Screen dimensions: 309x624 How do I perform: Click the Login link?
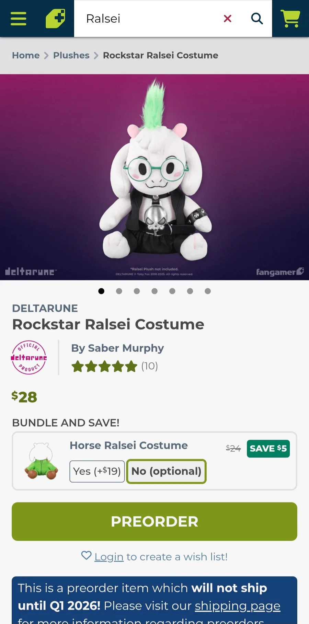click(109, 557)
